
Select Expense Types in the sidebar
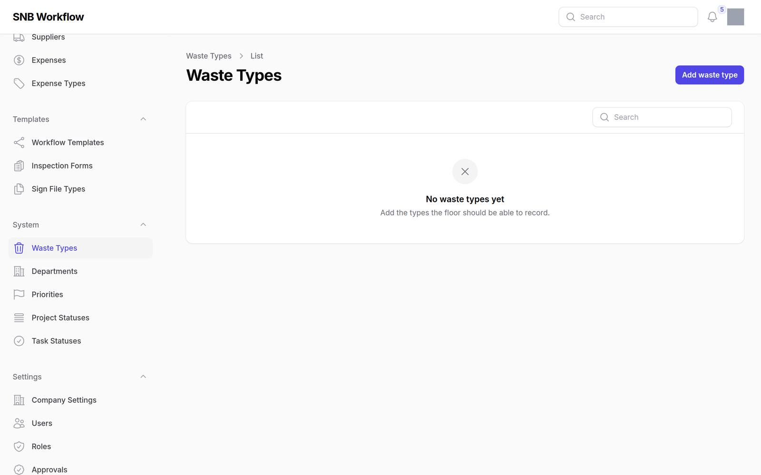coord(80,84)
